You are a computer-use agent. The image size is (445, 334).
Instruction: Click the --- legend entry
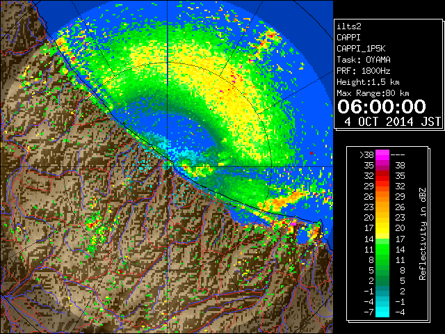pos(398,154)
